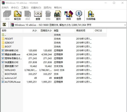Image resolution: width=127 pixels, height=112 pixels.
Task: Select the EZBOOT folder icon
Action: (x=3, y=43)
